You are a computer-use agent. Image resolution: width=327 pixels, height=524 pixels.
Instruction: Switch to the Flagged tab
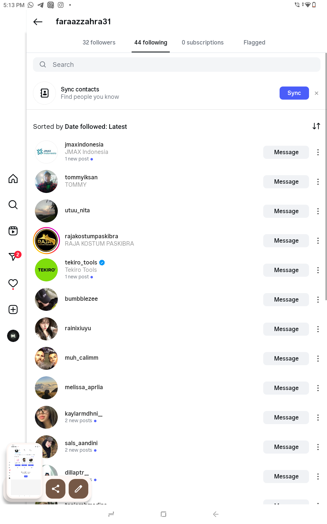click(x=254, y=43)
